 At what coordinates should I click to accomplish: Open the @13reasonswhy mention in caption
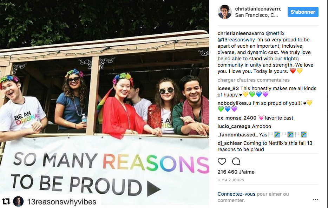coord(236,40)
